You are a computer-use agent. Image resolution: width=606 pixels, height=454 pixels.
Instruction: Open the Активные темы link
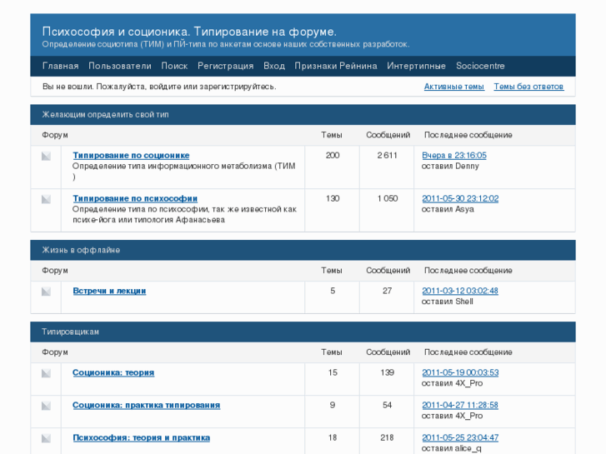454,87
